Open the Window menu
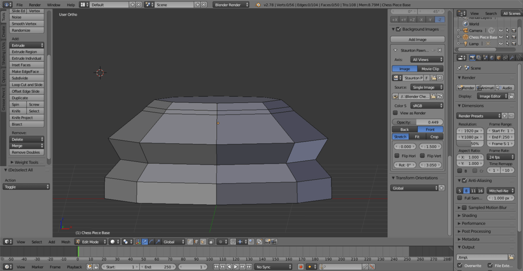The height and width of the screenshot is (271, 523). coord(53,5)
